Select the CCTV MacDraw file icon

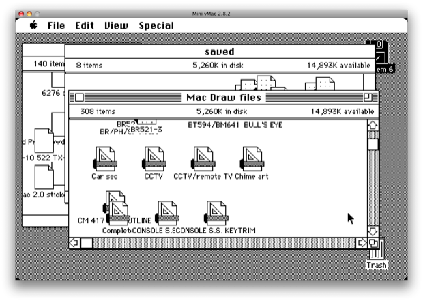click(154, 159)
